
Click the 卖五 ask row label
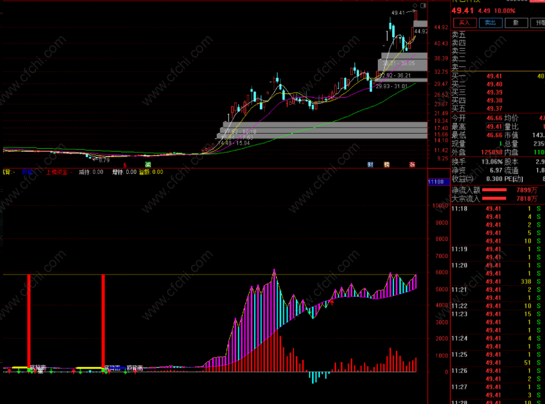458,35
